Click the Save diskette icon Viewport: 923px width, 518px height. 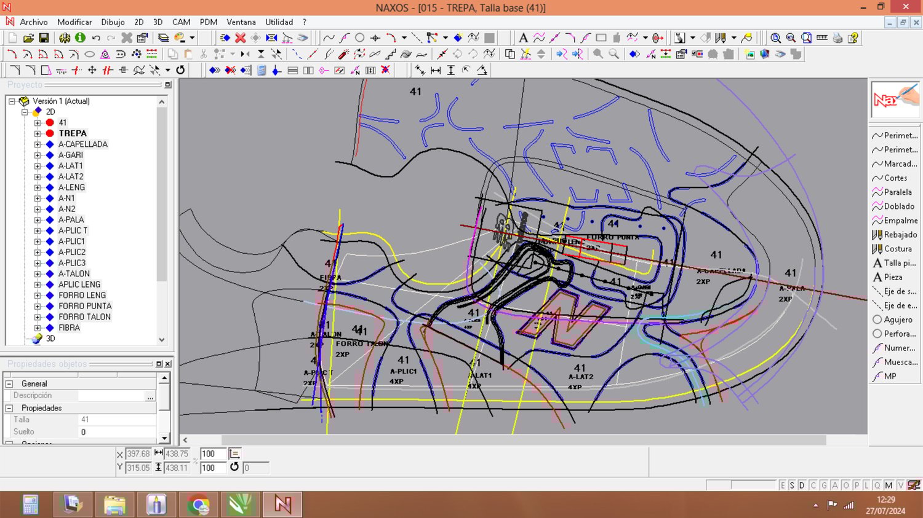click(x=44, y=38)
